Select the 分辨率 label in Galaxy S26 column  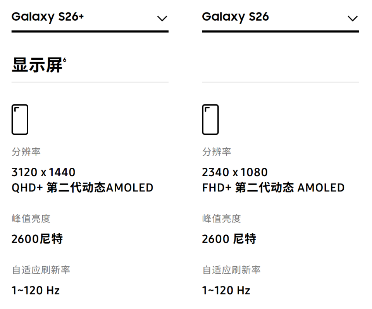pos(217,152)
